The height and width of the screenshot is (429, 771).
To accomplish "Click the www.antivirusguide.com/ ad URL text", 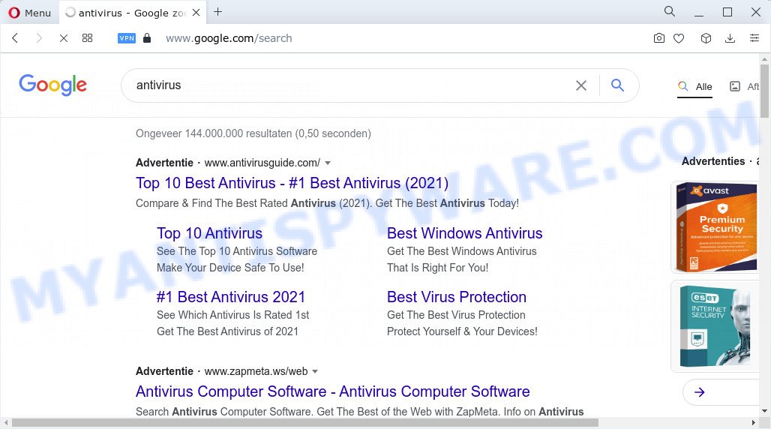I will tap(262, 163).
